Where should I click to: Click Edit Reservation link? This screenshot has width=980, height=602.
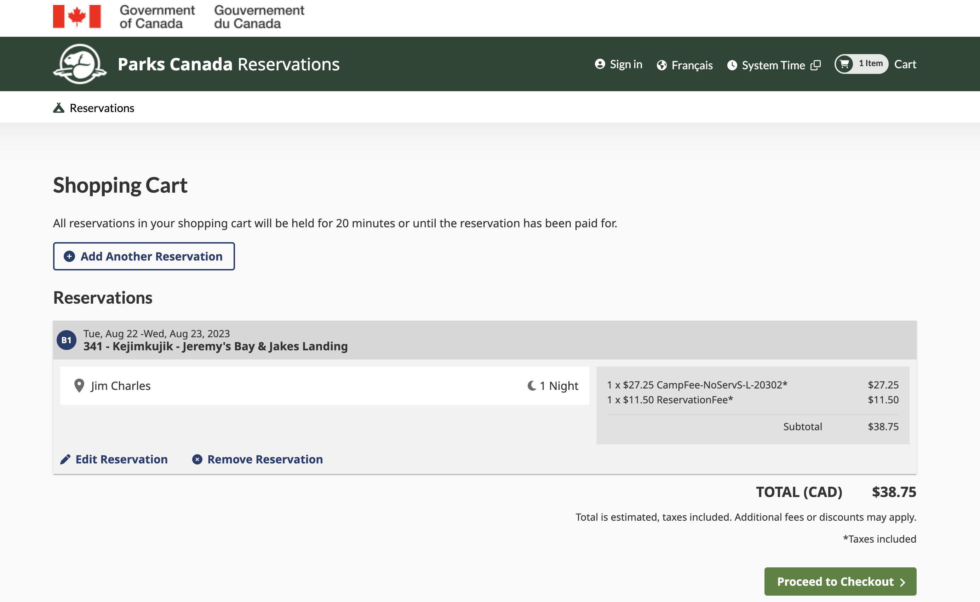coord(114,460)
